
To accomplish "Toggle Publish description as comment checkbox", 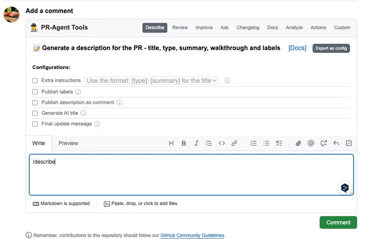I will point(35,103).
